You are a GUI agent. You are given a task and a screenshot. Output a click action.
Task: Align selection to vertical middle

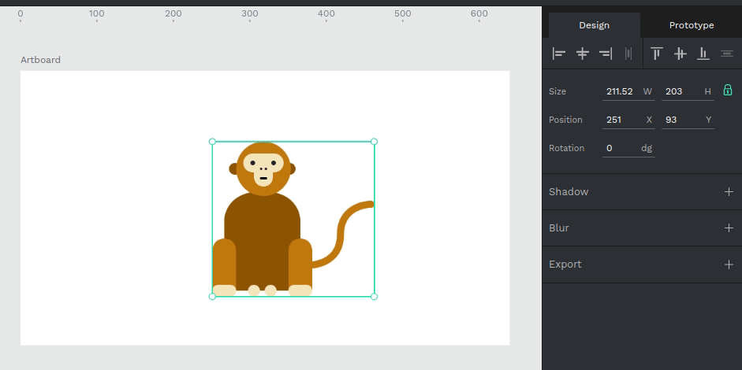(680, 54)
